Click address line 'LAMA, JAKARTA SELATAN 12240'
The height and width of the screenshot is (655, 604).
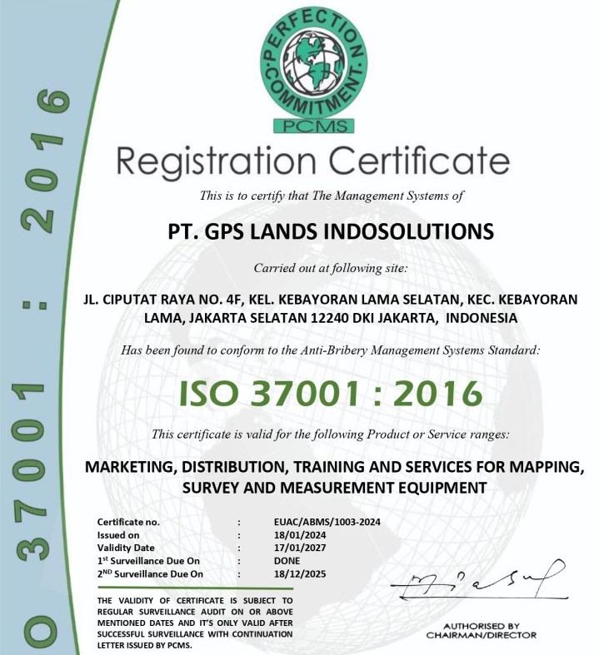[x=331, y=318]
